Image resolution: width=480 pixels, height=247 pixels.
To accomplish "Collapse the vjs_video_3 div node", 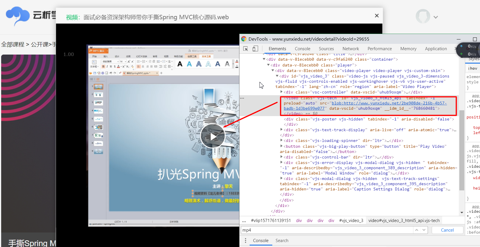I will (x=277, y=76).
